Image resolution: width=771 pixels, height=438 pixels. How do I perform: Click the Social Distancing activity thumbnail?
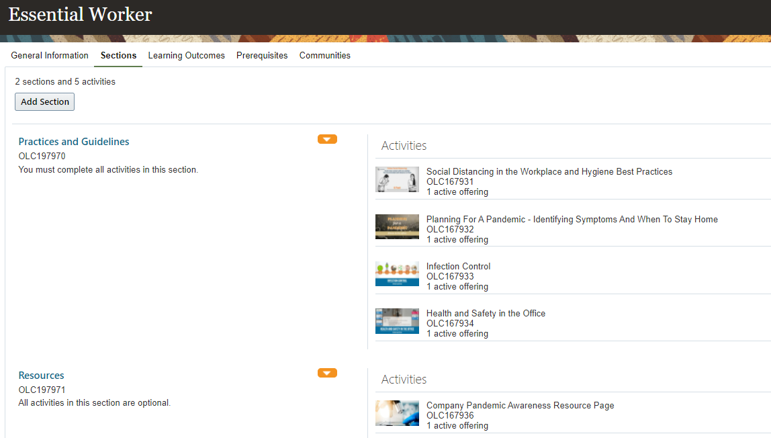click(x=398, y=179)
